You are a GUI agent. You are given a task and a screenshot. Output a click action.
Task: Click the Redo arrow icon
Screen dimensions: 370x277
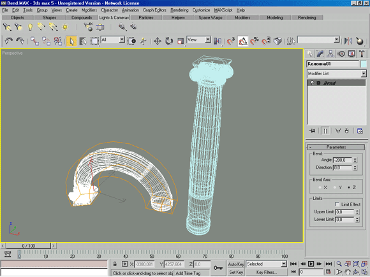point(20,41)
